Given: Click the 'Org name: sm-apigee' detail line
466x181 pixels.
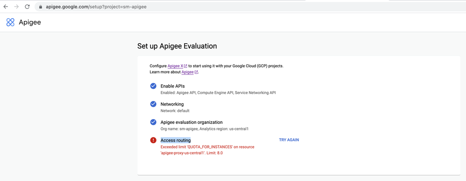Looking at the screenshot, I should click(204, 129).
